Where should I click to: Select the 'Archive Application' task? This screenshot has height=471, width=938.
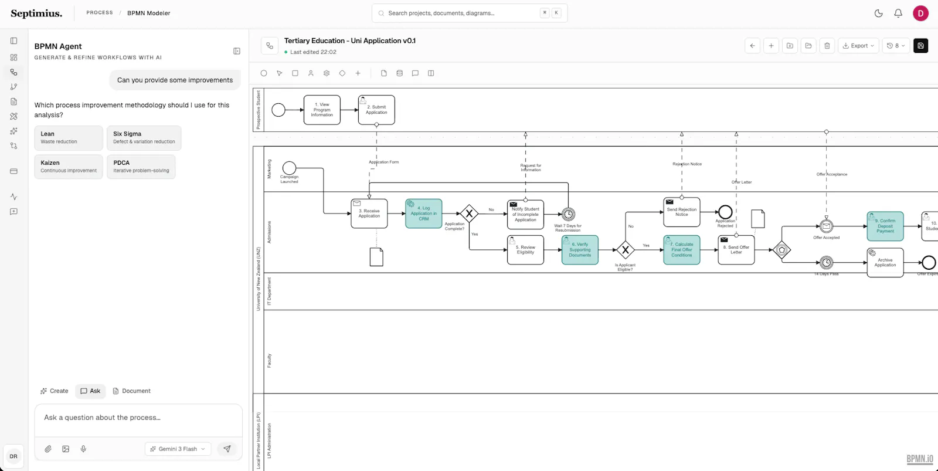tap(885, 263)
